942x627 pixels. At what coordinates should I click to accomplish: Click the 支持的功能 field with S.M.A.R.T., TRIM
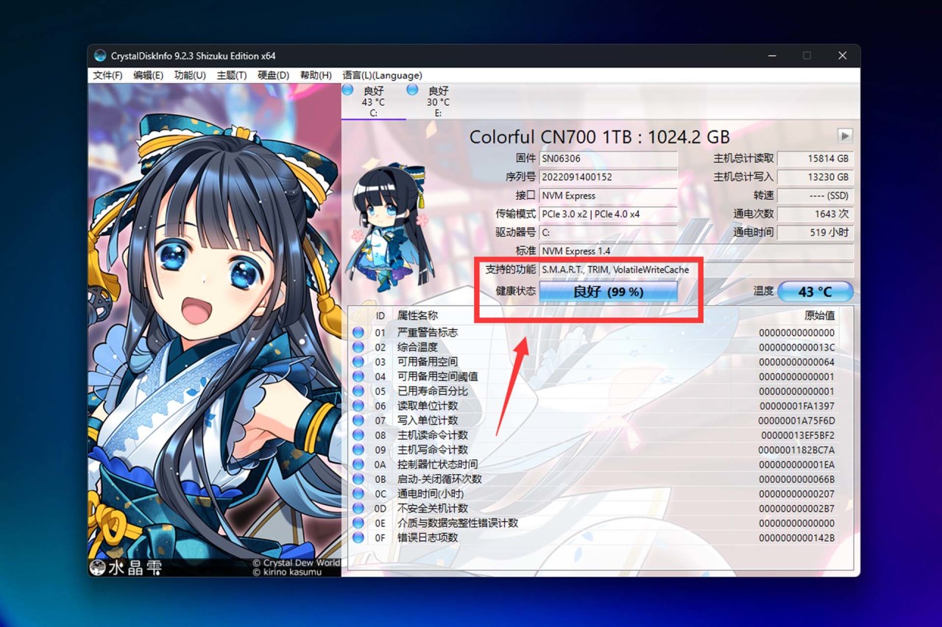tap(696, 270)
